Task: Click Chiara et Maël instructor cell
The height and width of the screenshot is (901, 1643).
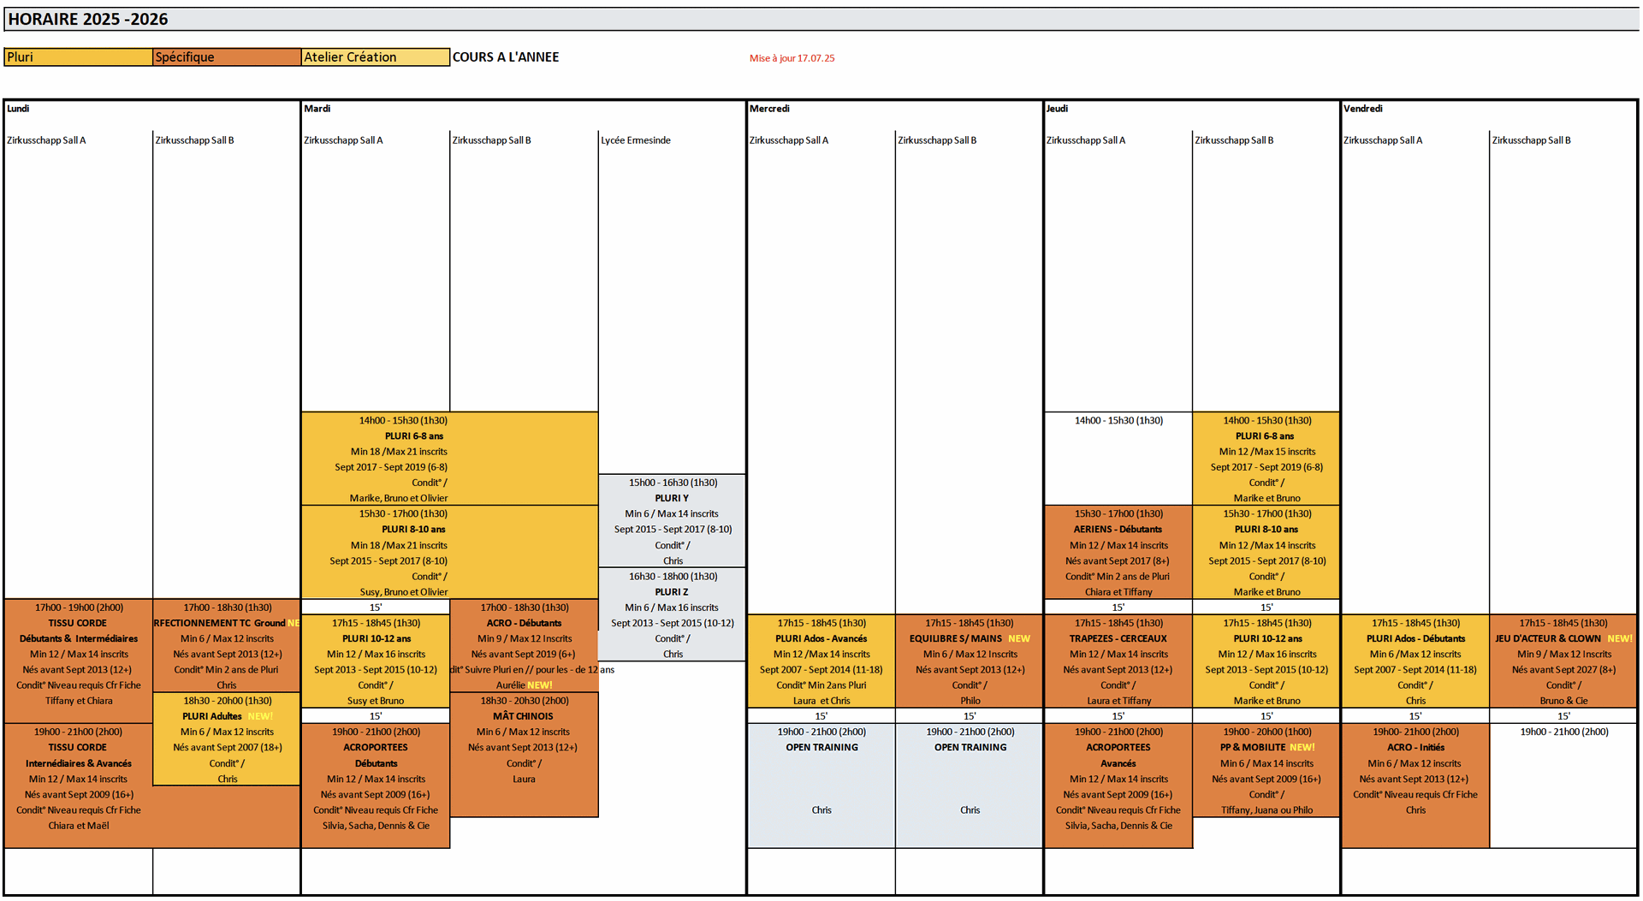Action: click(x=79, y=826)
